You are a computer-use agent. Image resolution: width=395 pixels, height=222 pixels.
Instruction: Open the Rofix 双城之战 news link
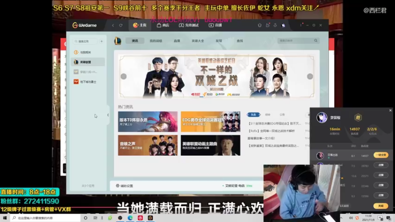click(x=271, y=131)
